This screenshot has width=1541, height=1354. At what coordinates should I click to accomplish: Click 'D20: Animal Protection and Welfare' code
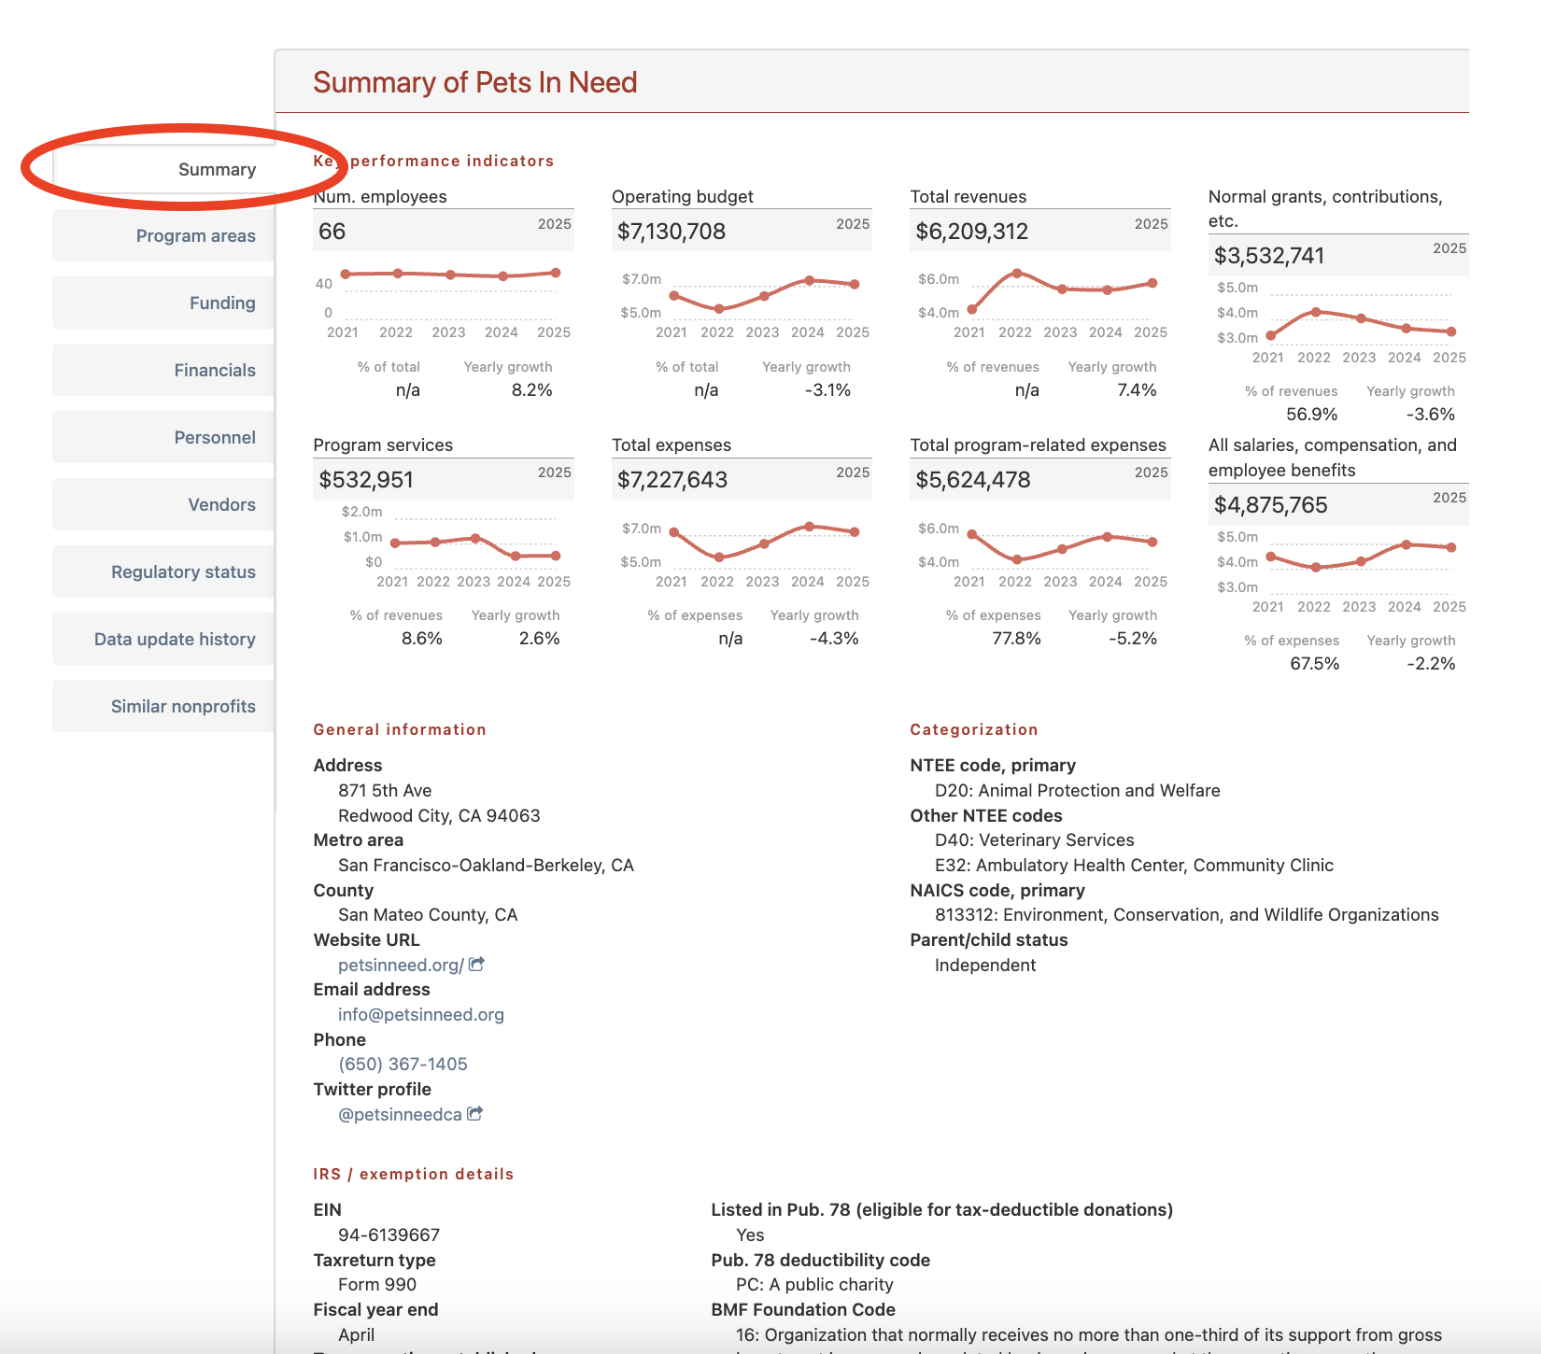click(1078, 790)
